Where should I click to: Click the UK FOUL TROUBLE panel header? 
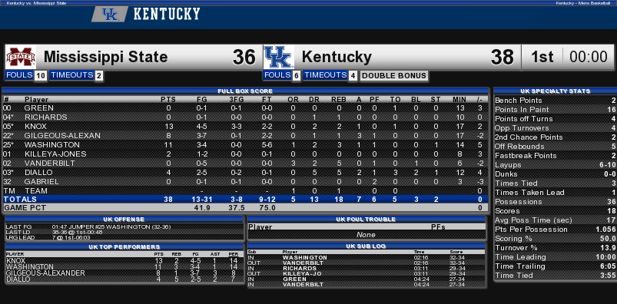tap(367, 220)
